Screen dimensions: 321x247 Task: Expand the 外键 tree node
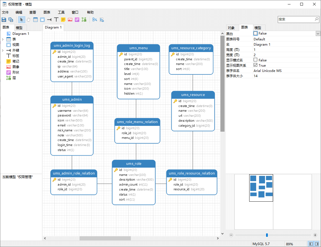coord(3,50)
